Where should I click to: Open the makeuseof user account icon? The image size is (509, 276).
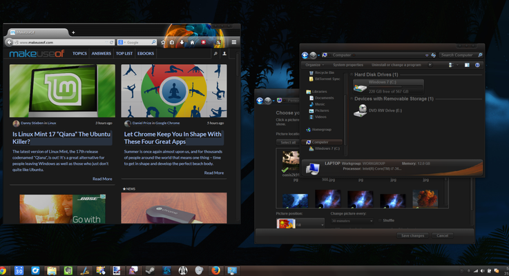tap(224, 53)
